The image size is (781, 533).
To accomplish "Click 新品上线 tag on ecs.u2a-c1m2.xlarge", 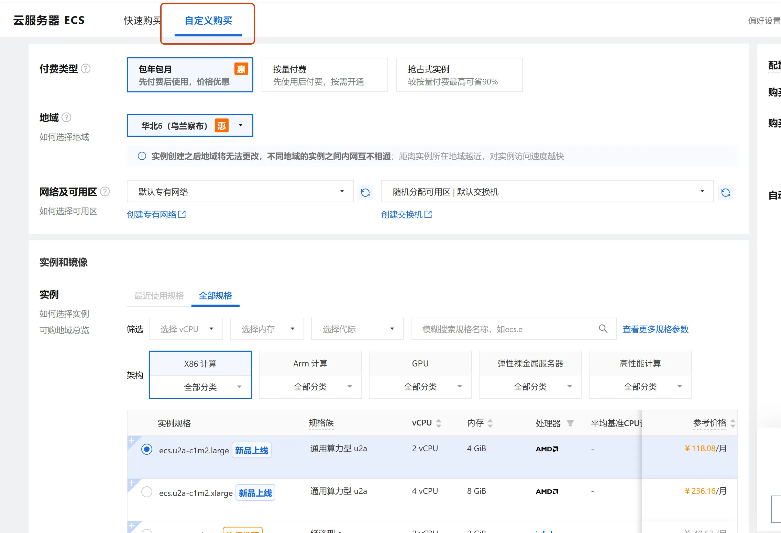I will point(255,493).
